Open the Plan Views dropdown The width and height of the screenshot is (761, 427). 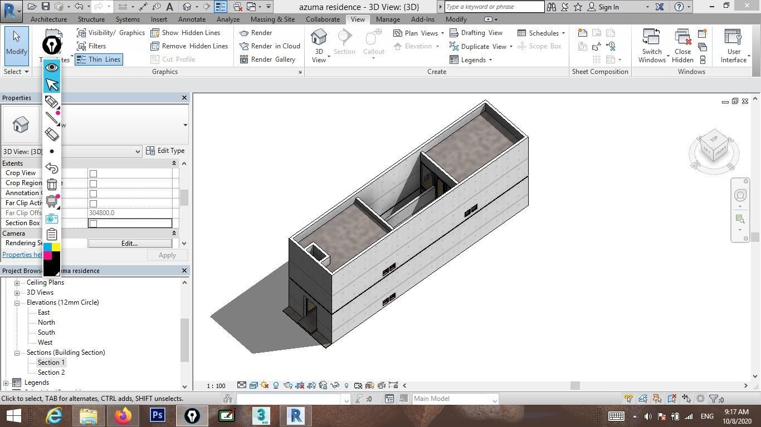(x=418, y=33)
